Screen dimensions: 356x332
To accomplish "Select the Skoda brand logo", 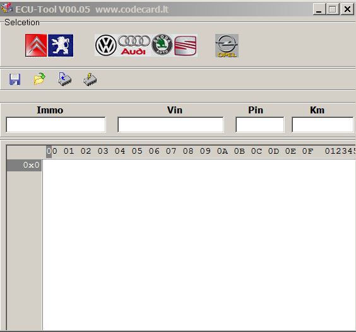I will click(162, 45).
